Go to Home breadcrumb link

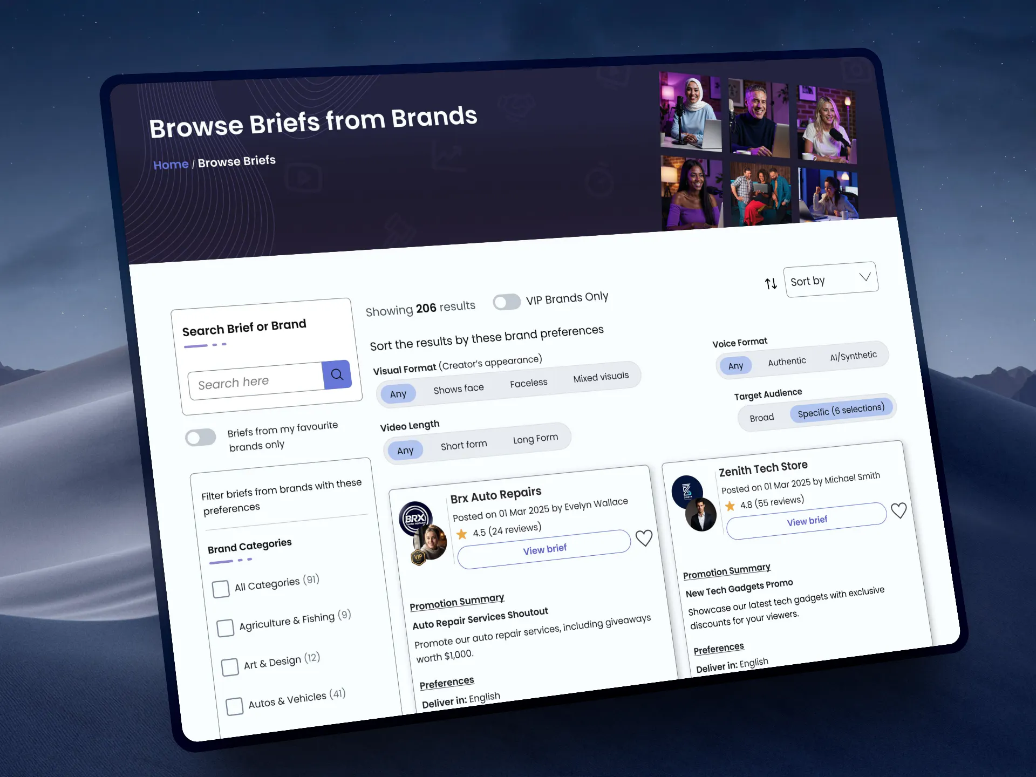point(171,165)
